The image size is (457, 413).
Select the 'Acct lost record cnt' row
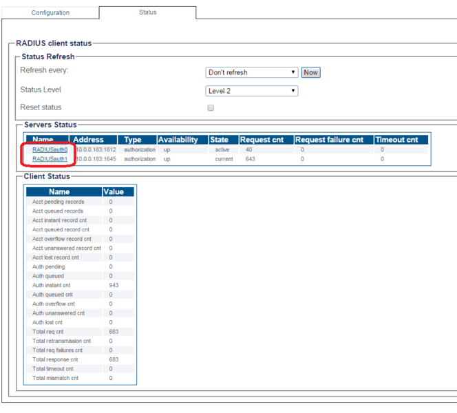pyautogui.click(x=80, y=257)
